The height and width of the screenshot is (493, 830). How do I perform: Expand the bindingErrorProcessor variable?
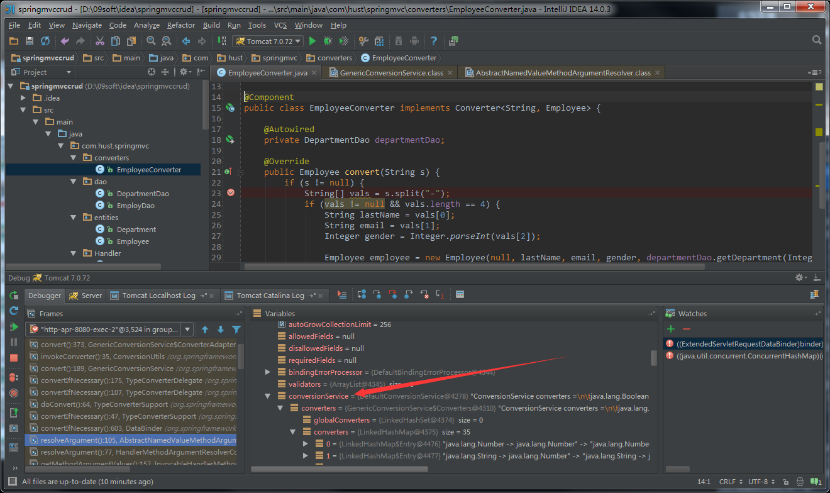[268, 372]
